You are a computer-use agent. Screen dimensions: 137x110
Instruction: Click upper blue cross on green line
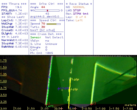[49, 77]
